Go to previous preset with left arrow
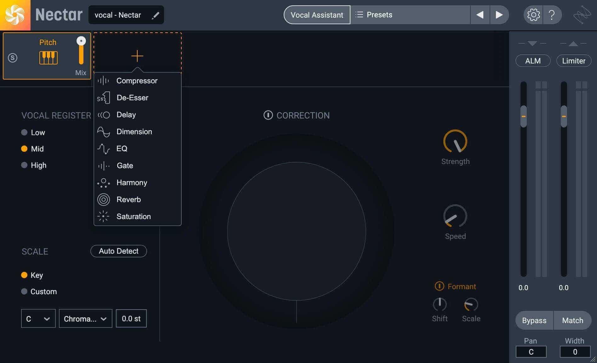 [480, 15]
